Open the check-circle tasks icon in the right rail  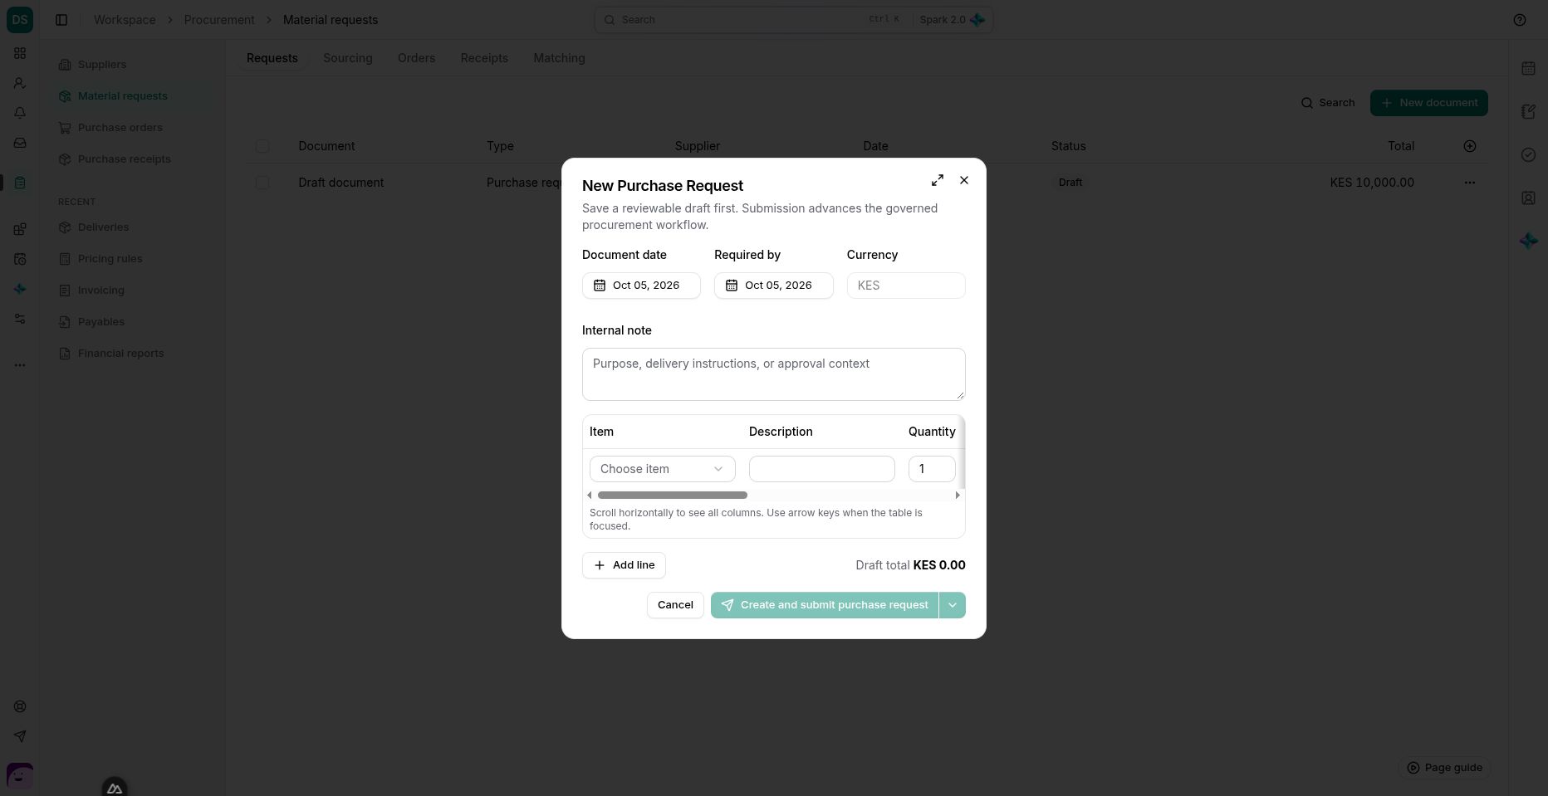(x=1528, y=154)
